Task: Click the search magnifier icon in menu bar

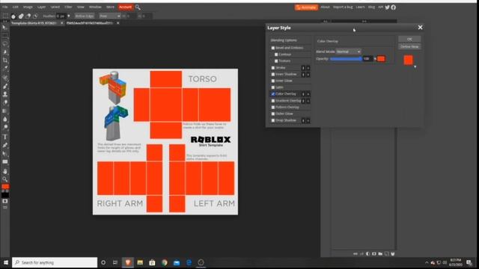Action: tap(138, 7)
